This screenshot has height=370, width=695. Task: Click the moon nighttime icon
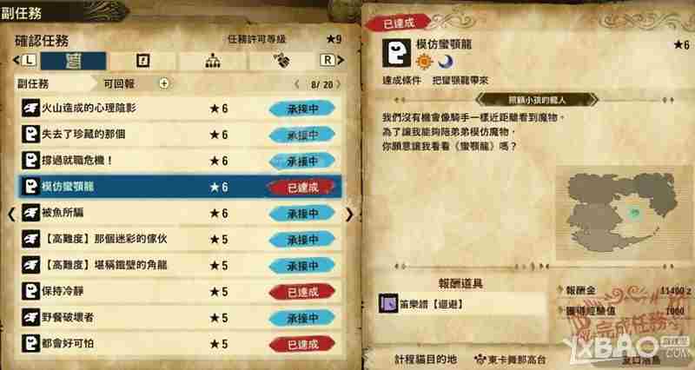point(445,62)
